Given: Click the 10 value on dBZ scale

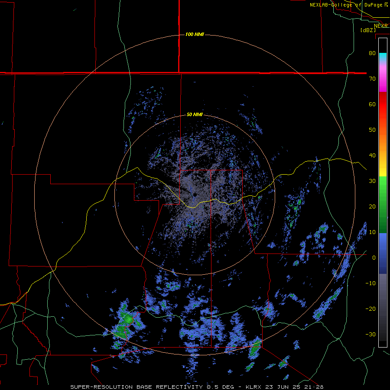Looking at the screenshot, I should [372, 232].
